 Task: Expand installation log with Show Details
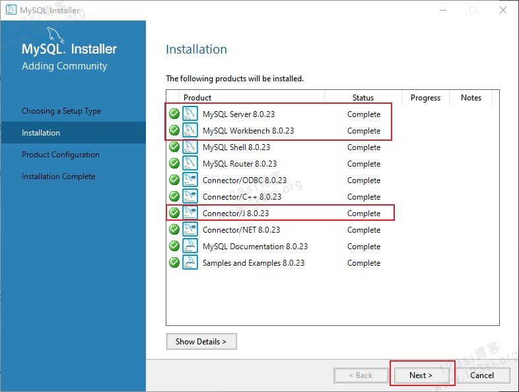pos(201,341)
